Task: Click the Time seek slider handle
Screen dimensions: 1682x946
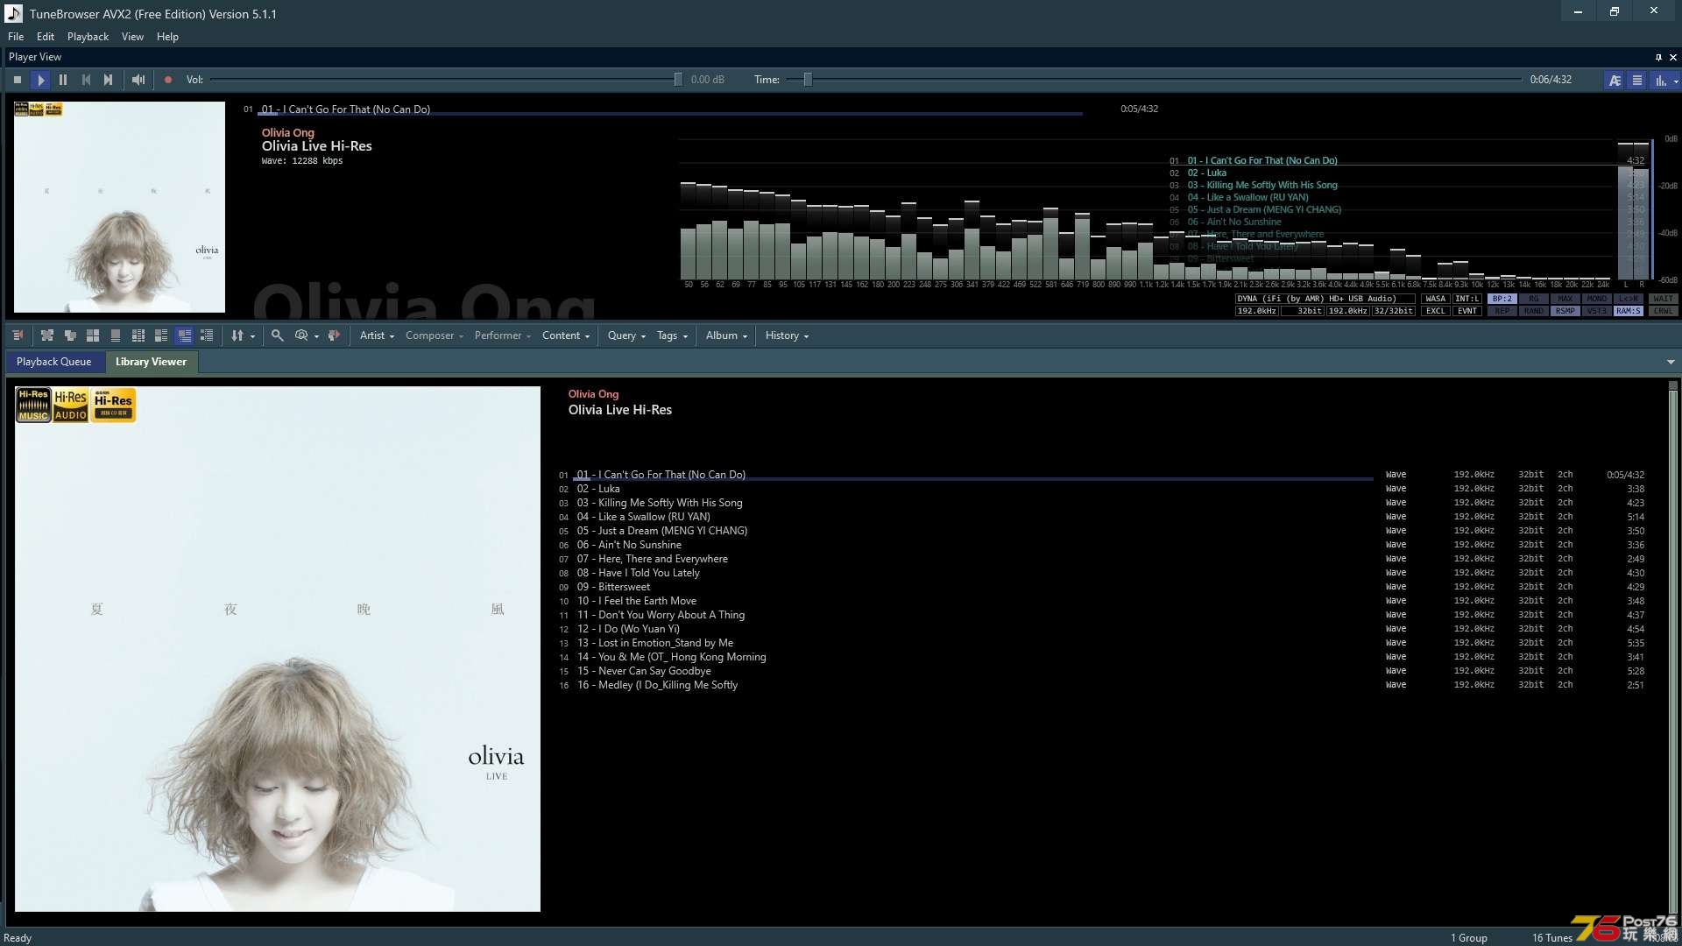Action: click(808, 80)
